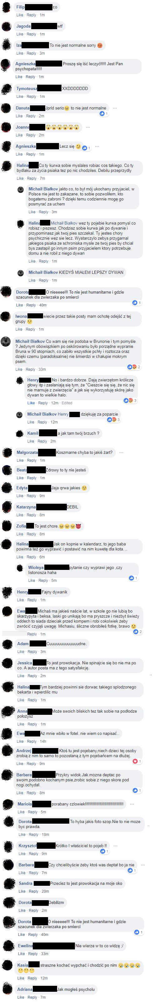157x1004 pixels.
Task: Open Kamil's profile from "twój brzuch" comment
Action: pos(33,433)
